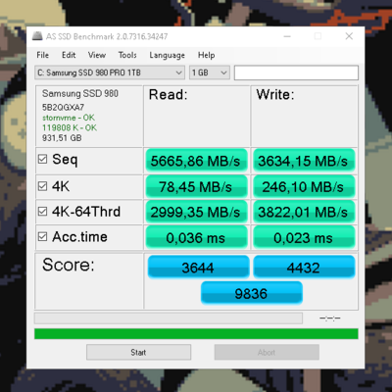Click 4K write result 246,10 MB/s
392x392 pixels.
click(304, 187)
